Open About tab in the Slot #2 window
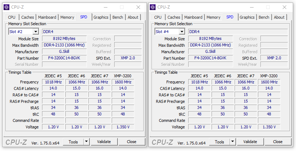 [133, 17]
